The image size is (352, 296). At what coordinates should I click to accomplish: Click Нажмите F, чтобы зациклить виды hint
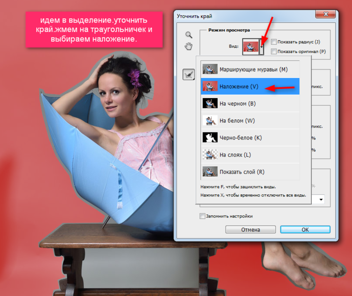pyautogui.click(x=238, y=187)
